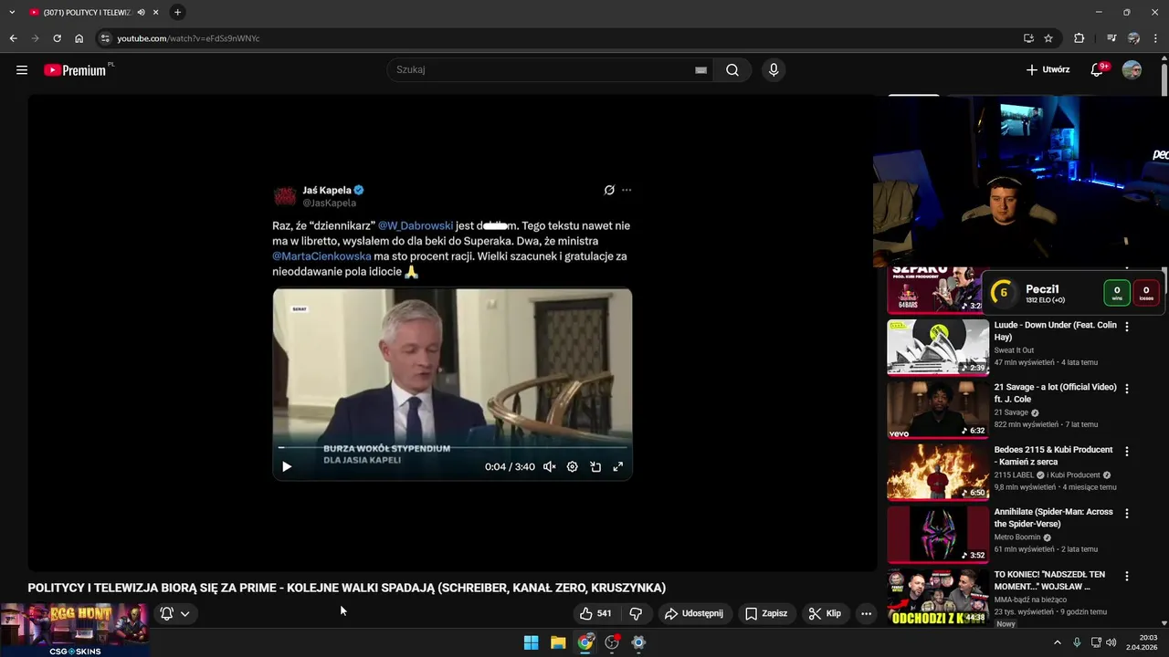
Task: Click the youtube.com address bar URL
Action: 188,38
